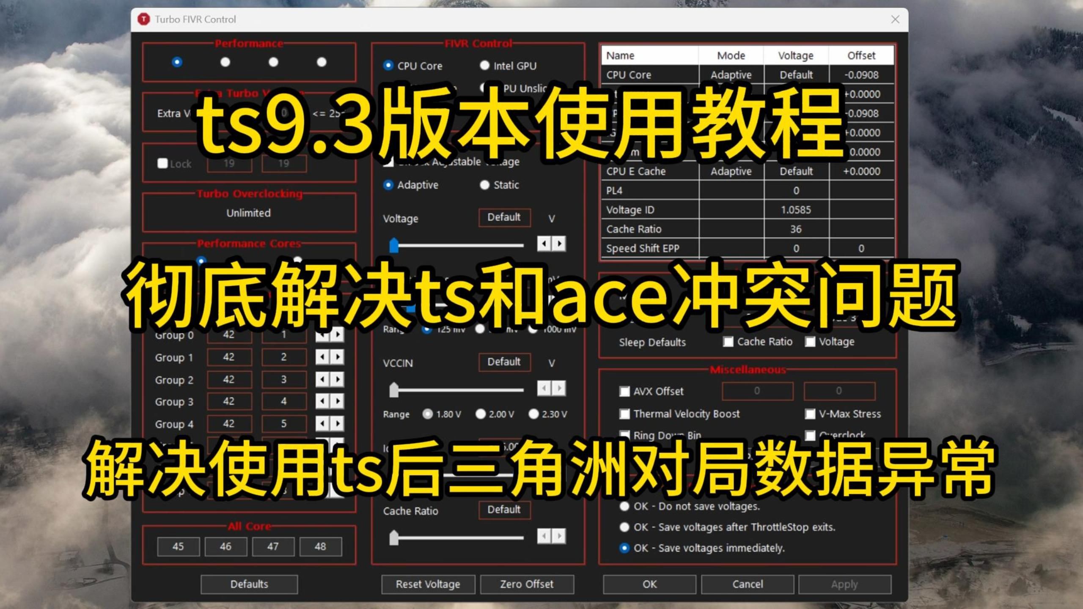Select OK - Do not save voltages
Viewport: 1083px width, 609px height.
point(624,506)
